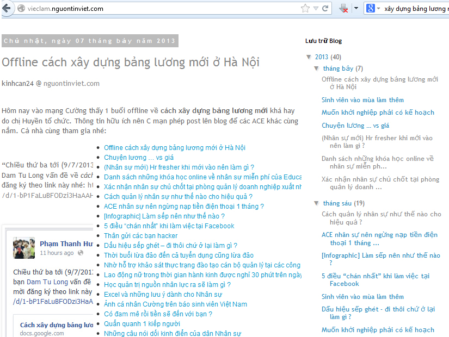Open the downloads arrow icon in toolbar
Screen dimensions: 449x337
point(343,9)
